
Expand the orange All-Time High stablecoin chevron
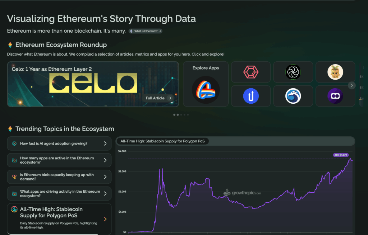pyautogui.click(x=105, y=219)
